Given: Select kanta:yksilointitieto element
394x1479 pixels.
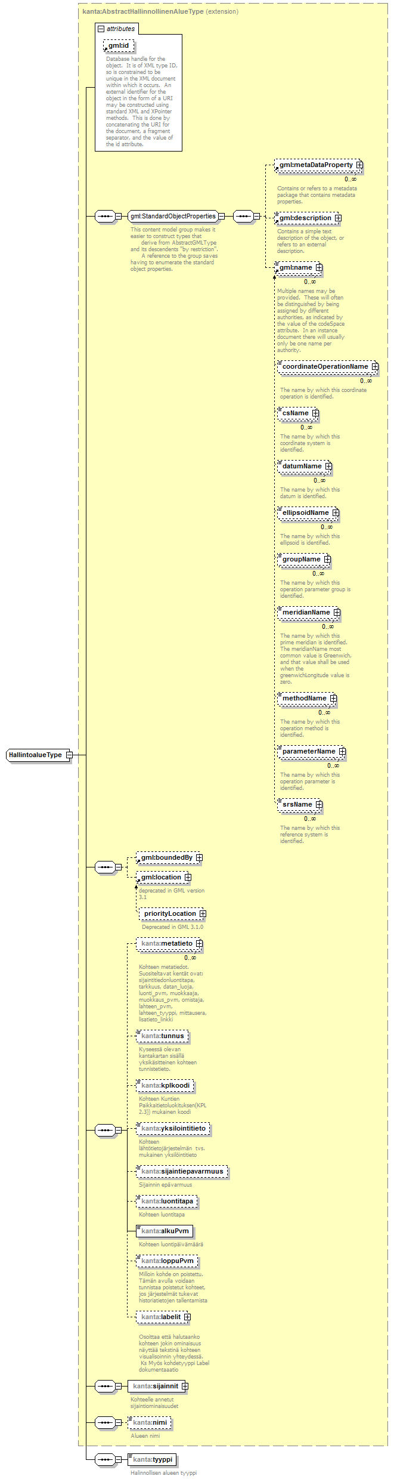Looking at the screenshot, I should pyautogui.click(x=173, y=1128).
